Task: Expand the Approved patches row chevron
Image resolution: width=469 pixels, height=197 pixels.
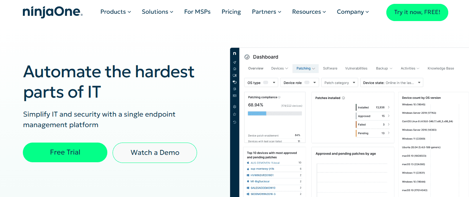Action: [388, 116]
